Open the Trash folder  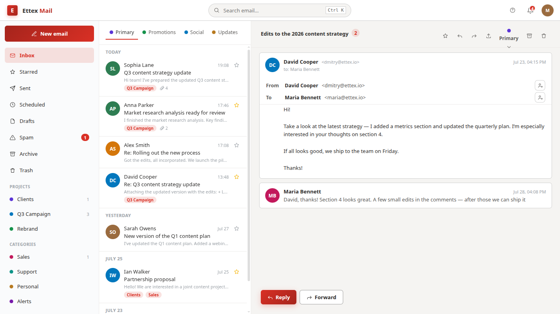(x=49, y=170)
